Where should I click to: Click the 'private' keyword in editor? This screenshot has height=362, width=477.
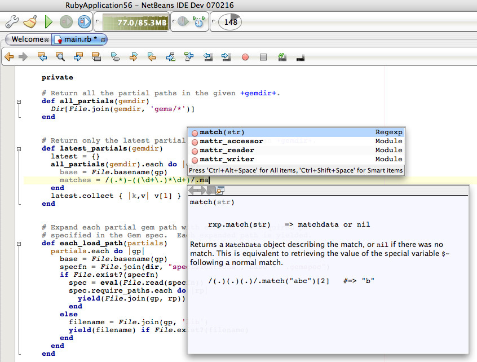point(57,77)
